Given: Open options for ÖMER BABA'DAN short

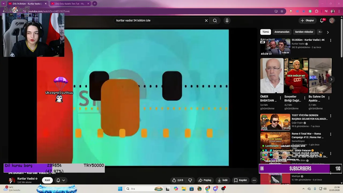Looking at the screenshot, I should click(280, 98).
